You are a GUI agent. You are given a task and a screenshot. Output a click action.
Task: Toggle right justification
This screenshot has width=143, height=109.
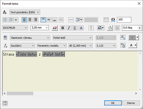pyautogui.click(x=36, y=20)
